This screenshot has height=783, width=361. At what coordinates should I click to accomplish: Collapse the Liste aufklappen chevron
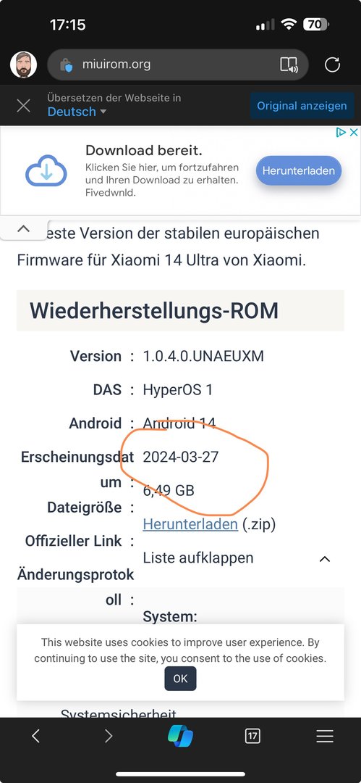325,559
